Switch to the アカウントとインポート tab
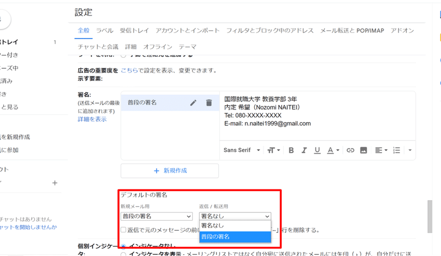The image size is (441, 256). coord(187,30)
